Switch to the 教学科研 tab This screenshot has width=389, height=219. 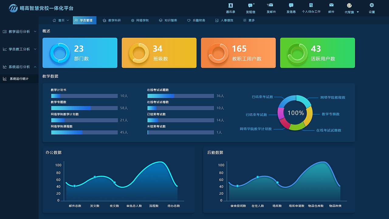pyautogui.click(x=112, y=20)
